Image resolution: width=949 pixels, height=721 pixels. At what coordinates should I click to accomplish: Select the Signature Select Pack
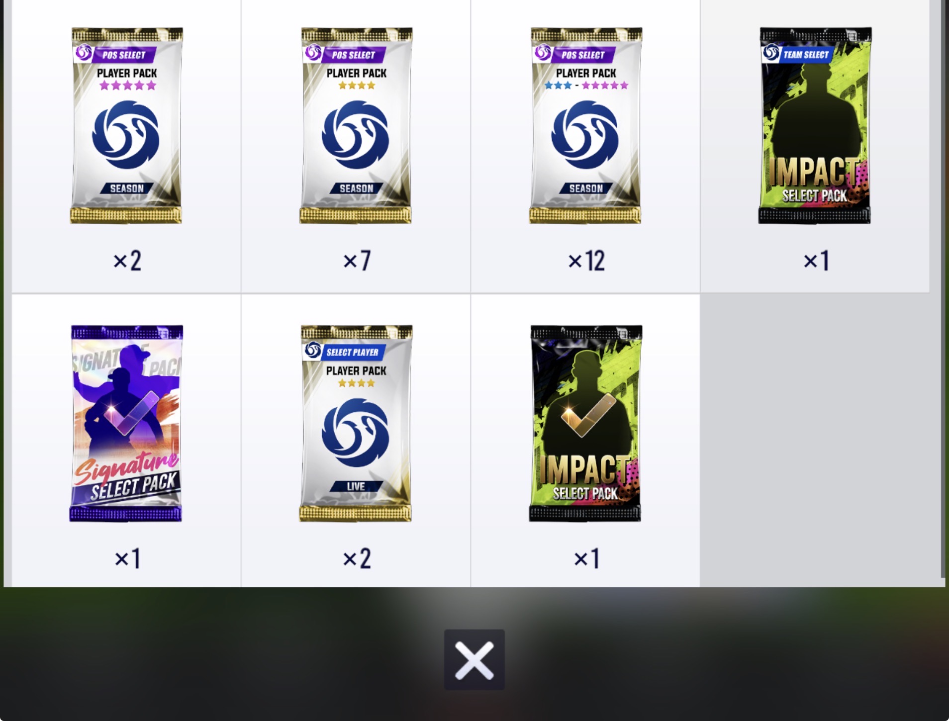tap(126, 423)
